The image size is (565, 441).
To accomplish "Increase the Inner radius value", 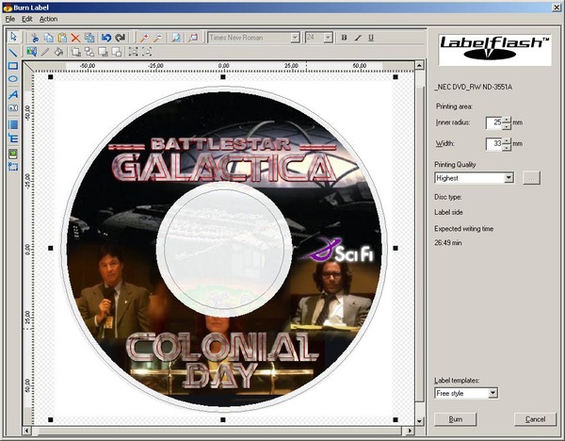I will pos(507,120).
